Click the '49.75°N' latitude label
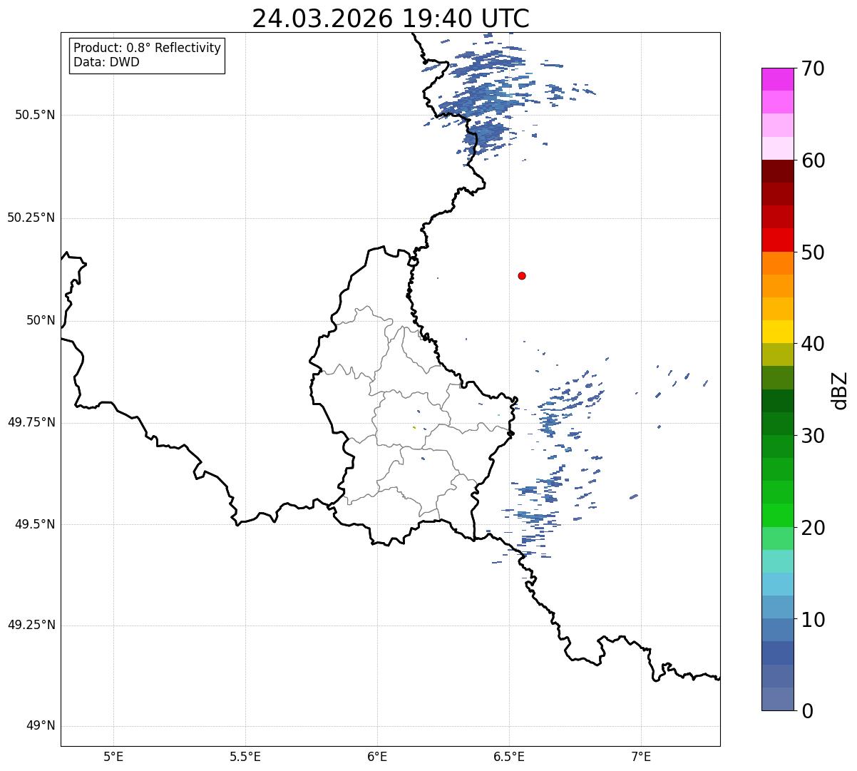Screen dimensions: 857x771 click(x=31, y=422)
